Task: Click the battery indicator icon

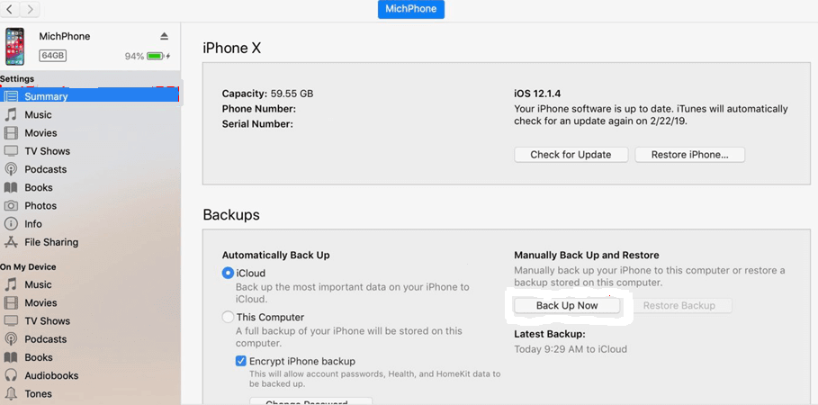Action: tap(156, 56)
